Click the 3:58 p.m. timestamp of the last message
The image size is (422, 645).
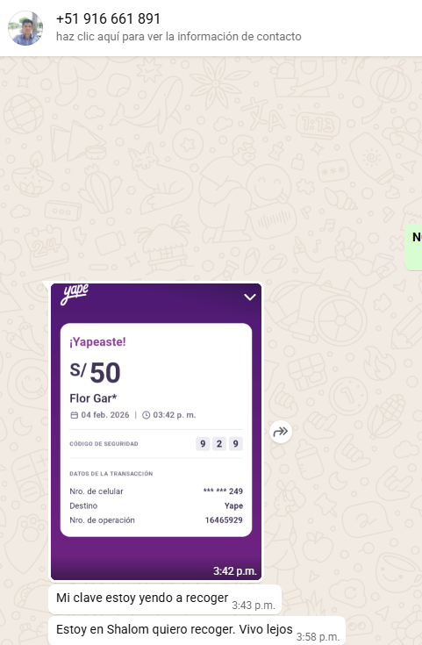click(x=318, y=637)
